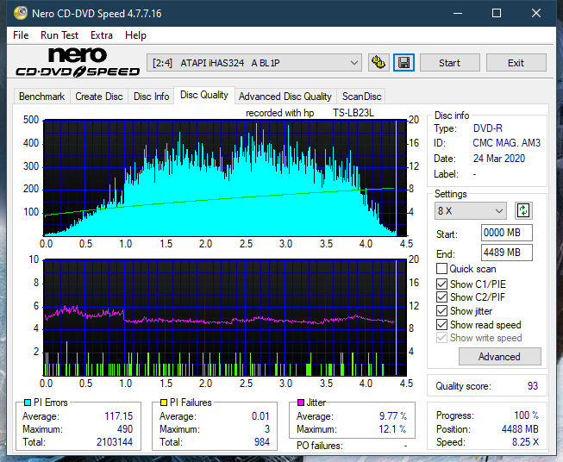Uncheck Show C1/PIE option
The image size is (563, 462).
(441, 284)
